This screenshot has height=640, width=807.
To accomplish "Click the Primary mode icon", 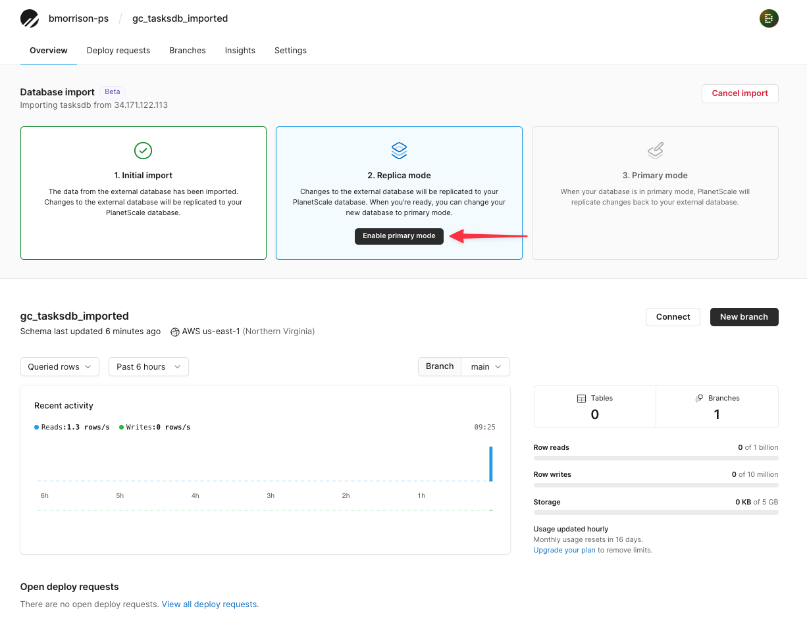I will (655, 151).
